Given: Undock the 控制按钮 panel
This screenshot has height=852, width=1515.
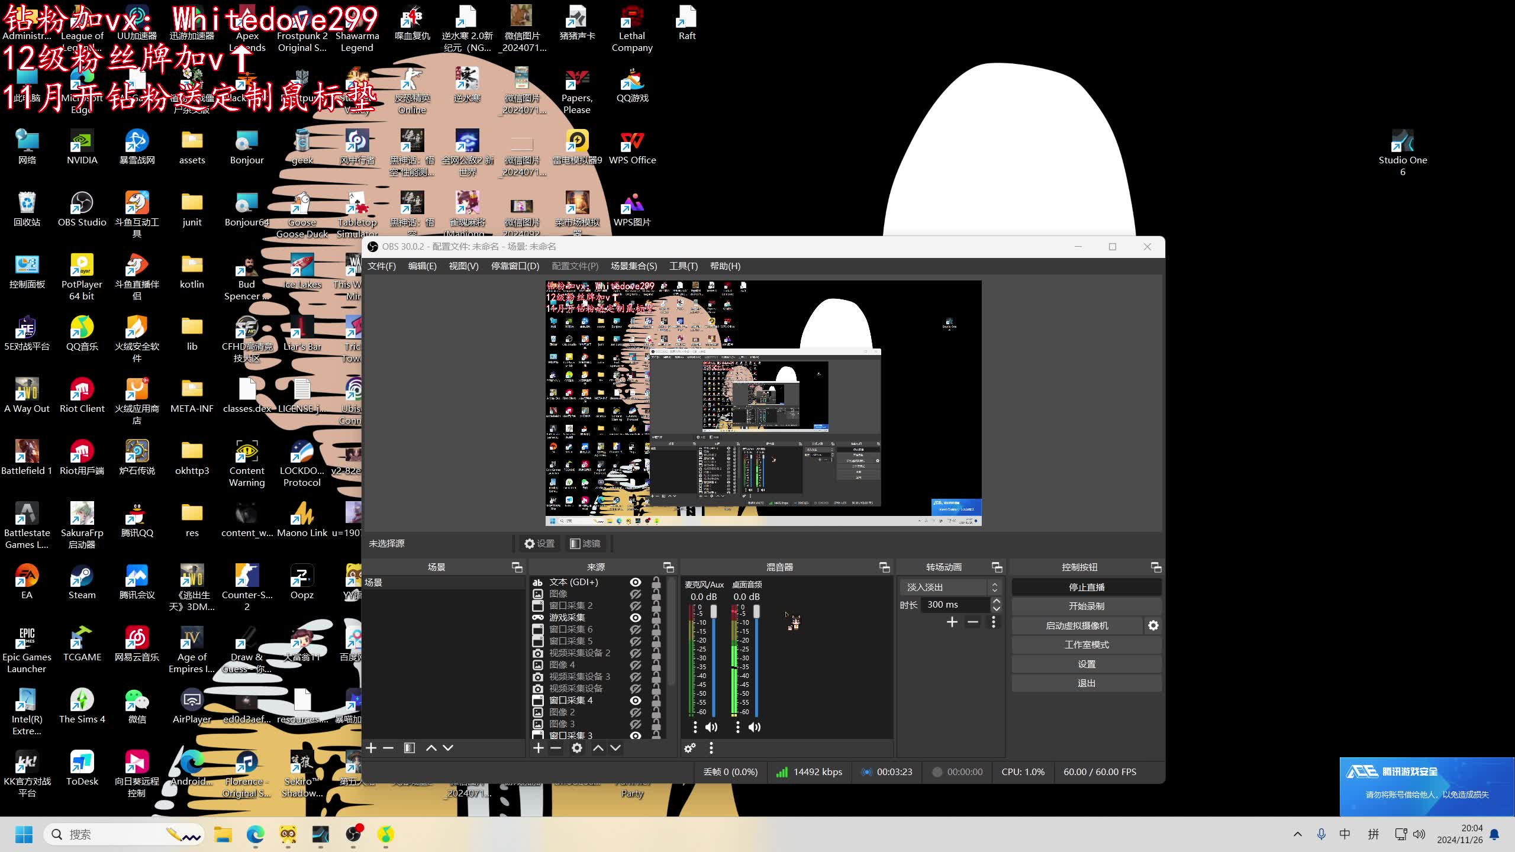Looking at the screenshot, I should [x=1156, y=567].
